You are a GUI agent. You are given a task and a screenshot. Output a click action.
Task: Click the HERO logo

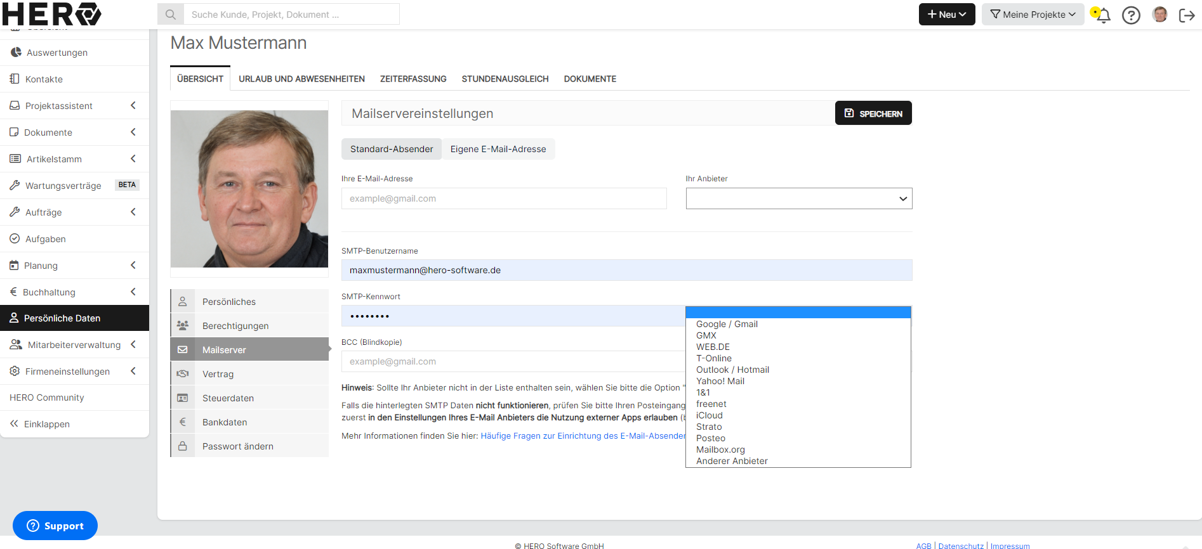[x=51, y=13]
